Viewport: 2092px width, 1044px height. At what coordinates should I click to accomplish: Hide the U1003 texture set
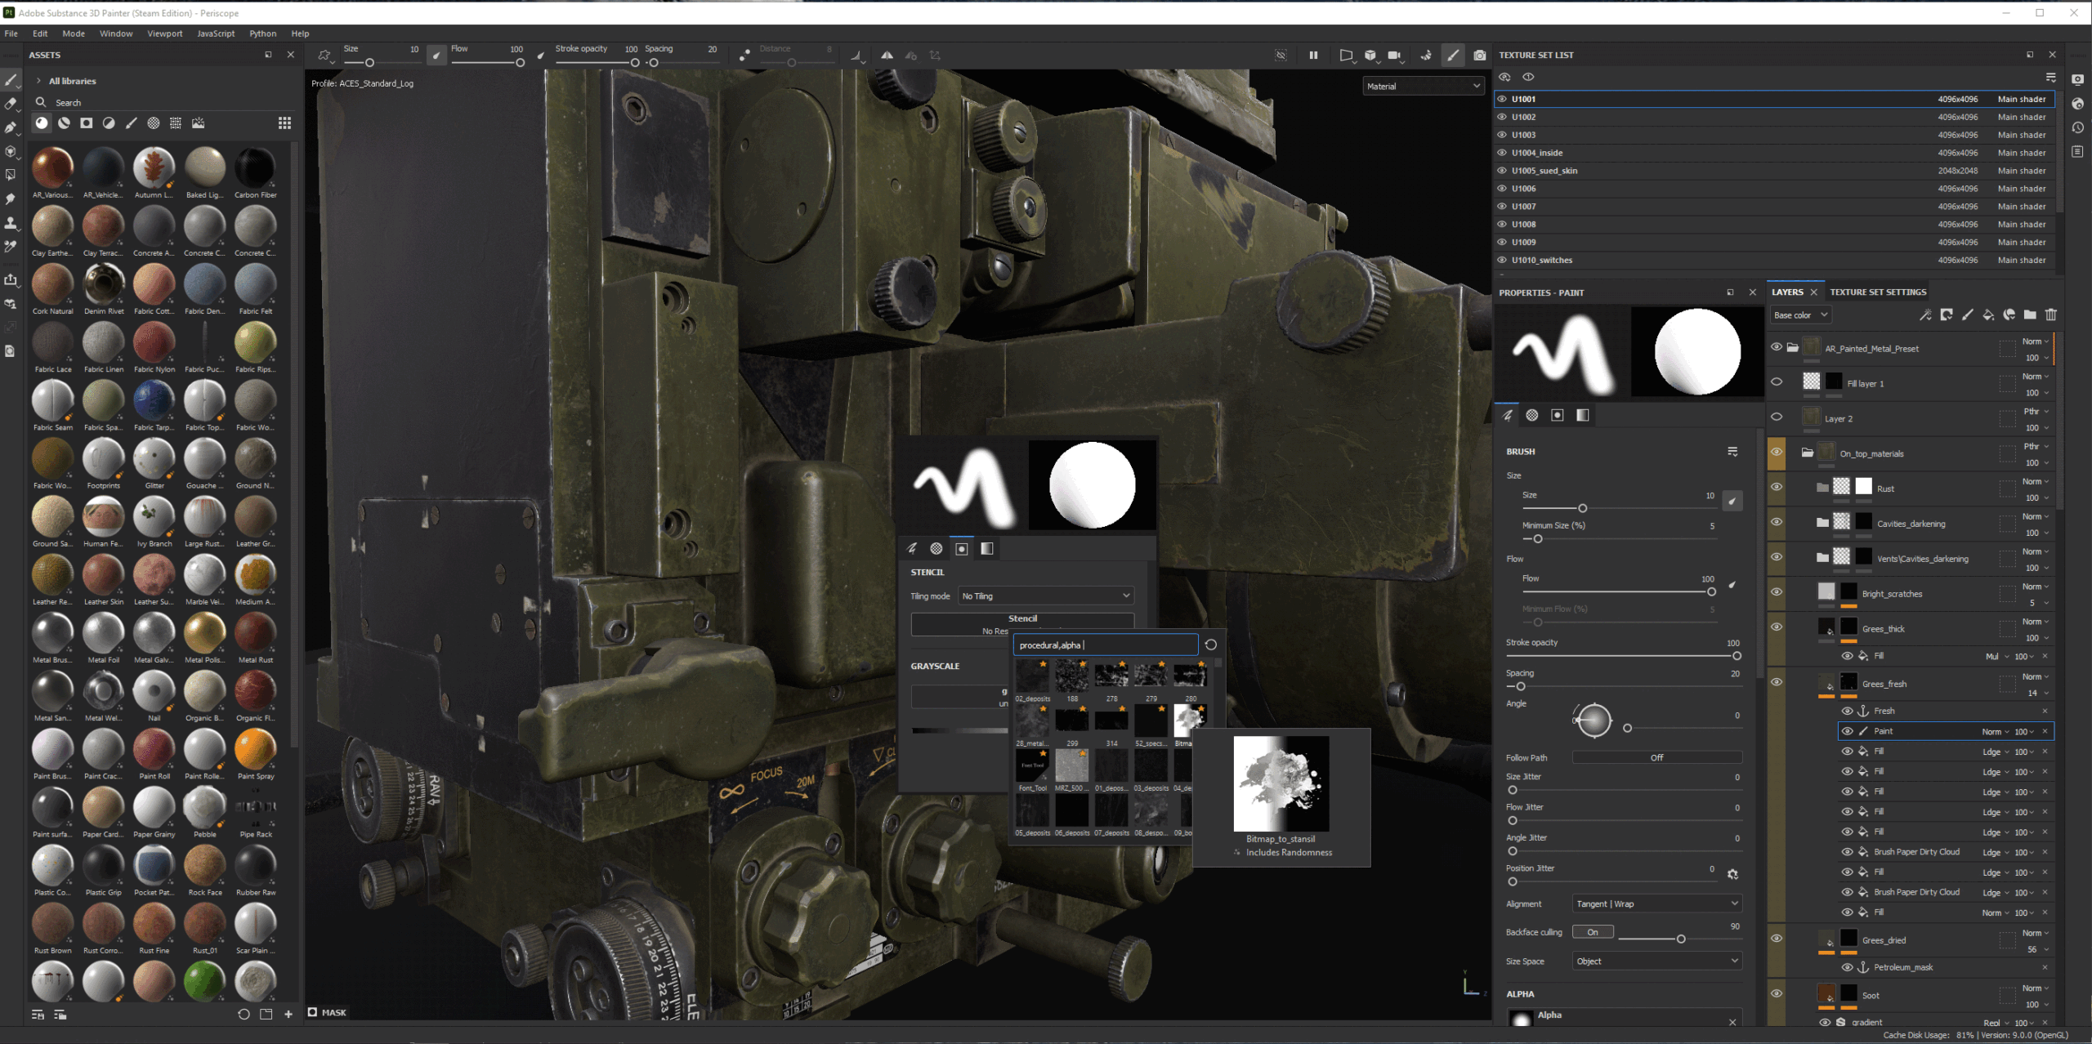(x=1502, y=135)
